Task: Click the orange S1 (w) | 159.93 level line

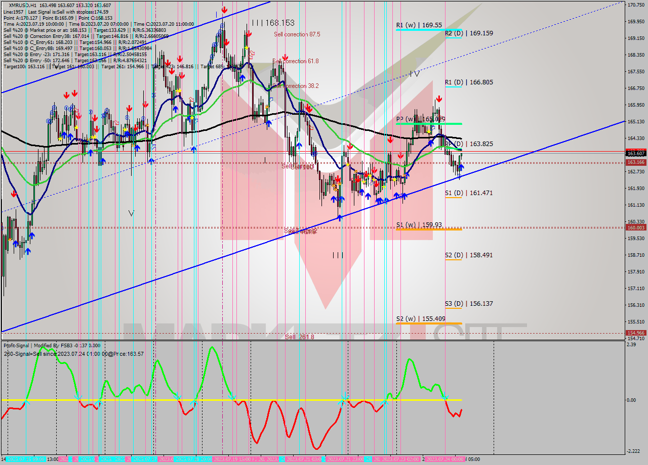Action: tap(428, 230)
